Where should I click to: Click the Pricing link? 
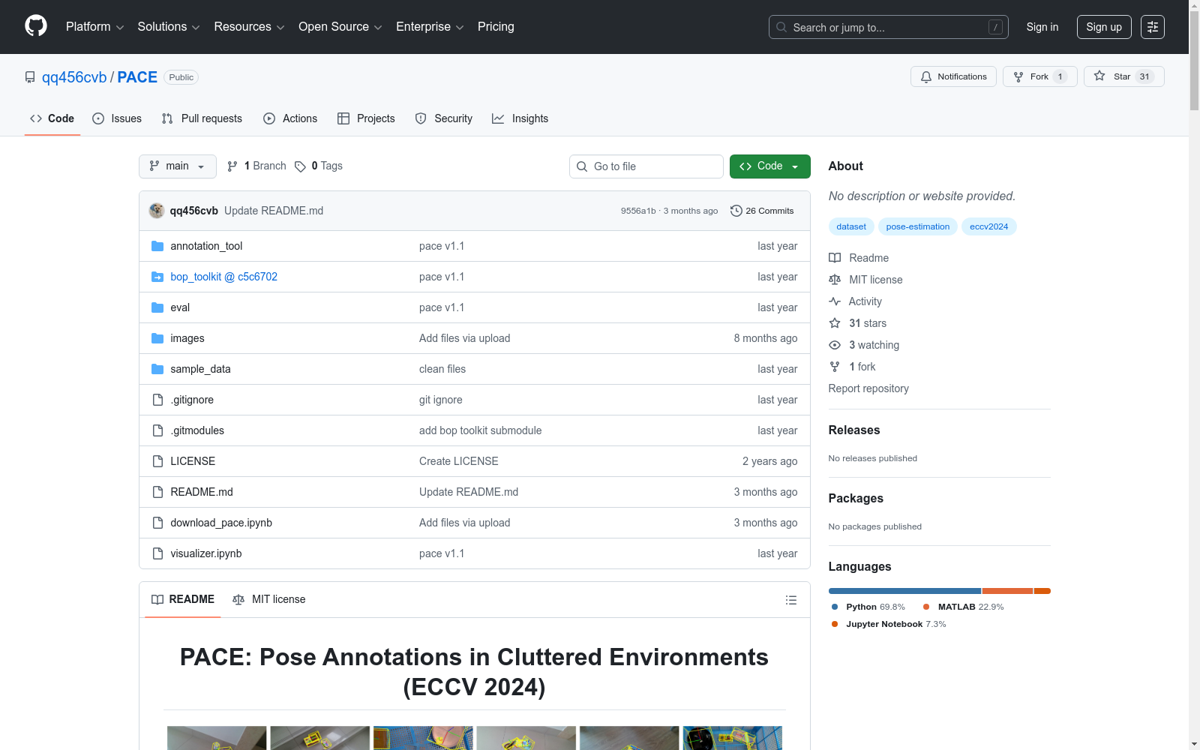[496, 27]
